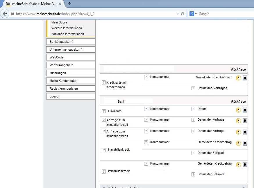
Task: Select Unternehmensauskunft in the sidebar
Action: [71, 49]
